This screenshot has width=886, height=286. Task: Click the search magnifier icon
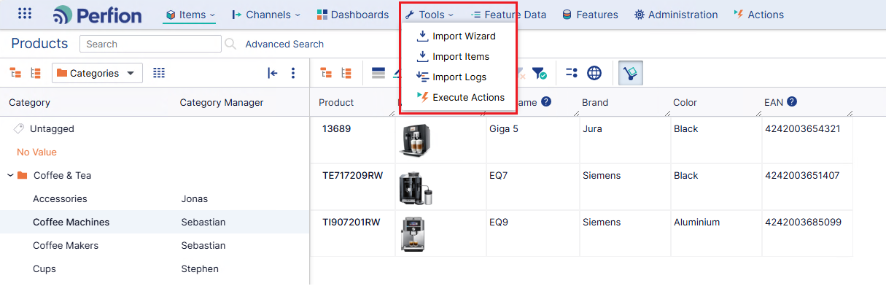coord(230,44)
